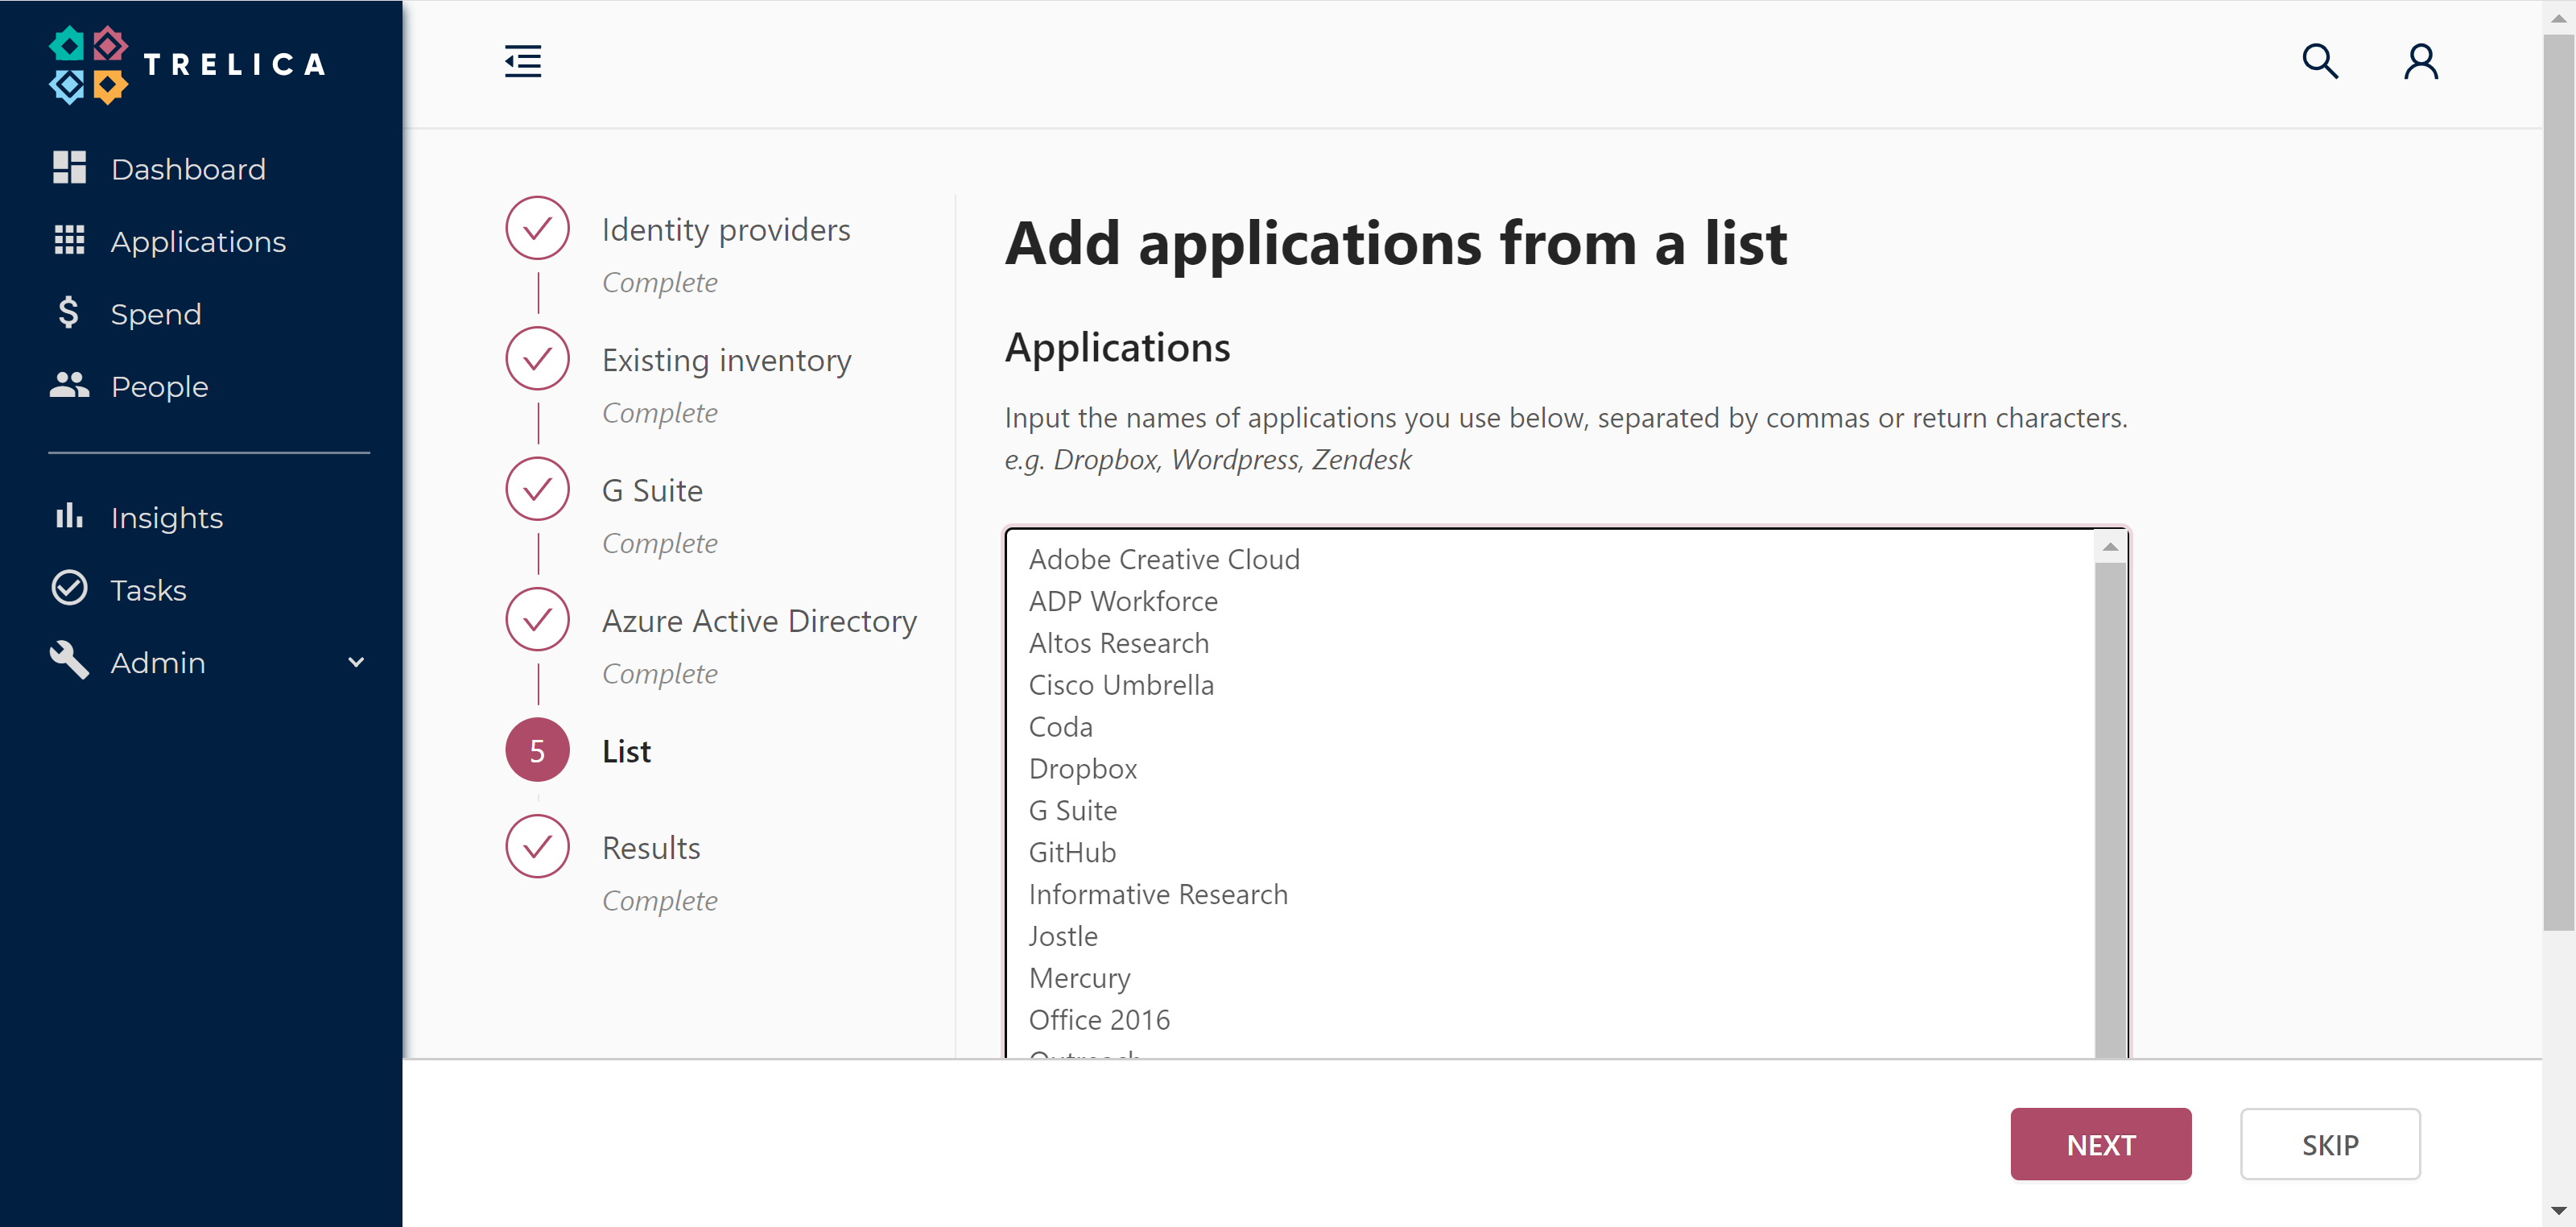Select the Existing inventory step
The width and height of the screenshot is (2576, 1227).
(727, 360)
